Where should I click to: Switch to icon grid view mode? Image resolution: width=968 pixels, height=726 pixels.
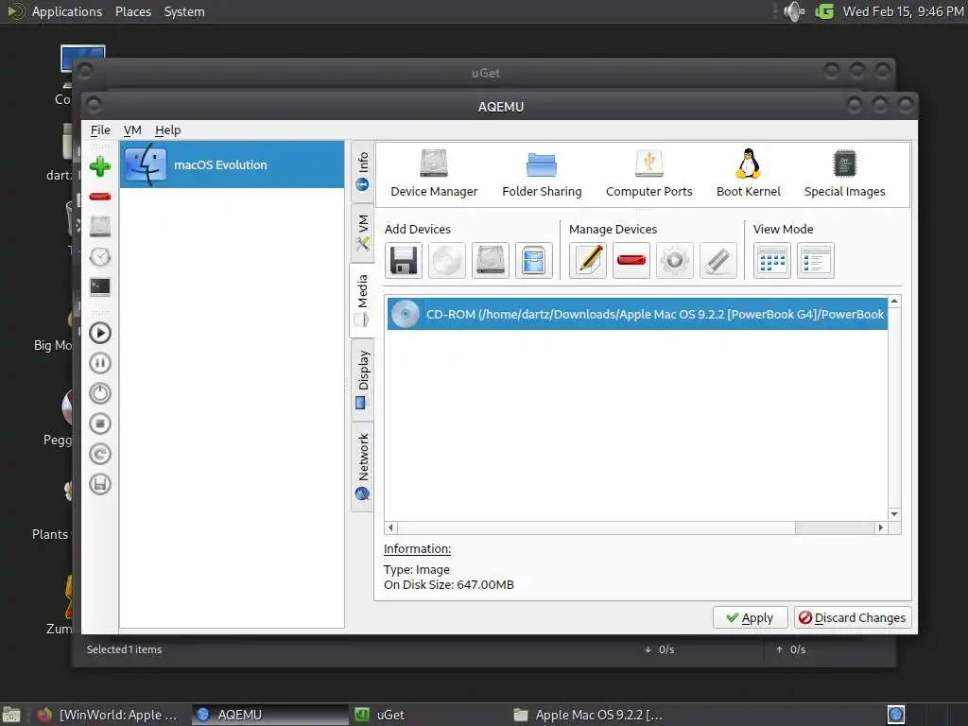pyautogui.click(x=772, y=261)
